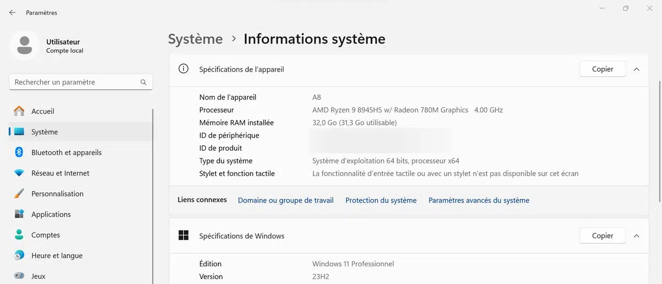Click the Applications icon in sidebar

19,215
